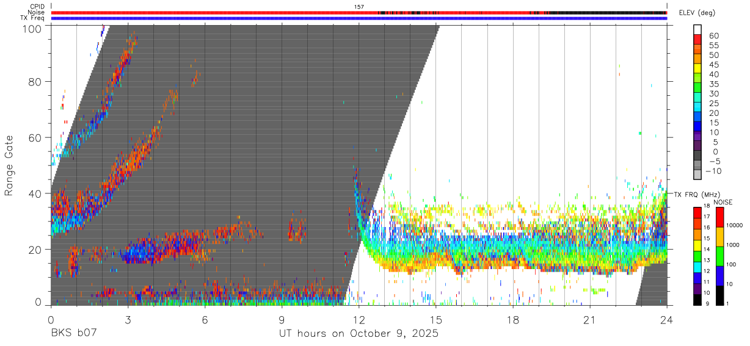Click the CPID label at top left
Screen dimensions: 750x346
coord(37,7)
